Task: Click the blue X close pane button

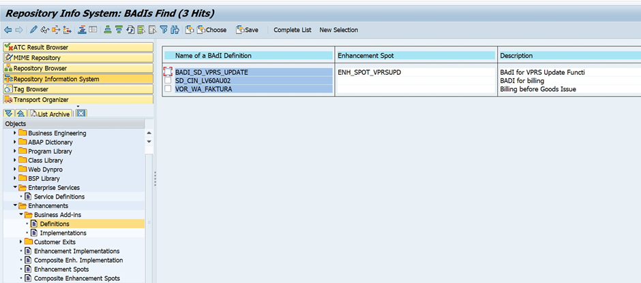Action: [81, 114]
